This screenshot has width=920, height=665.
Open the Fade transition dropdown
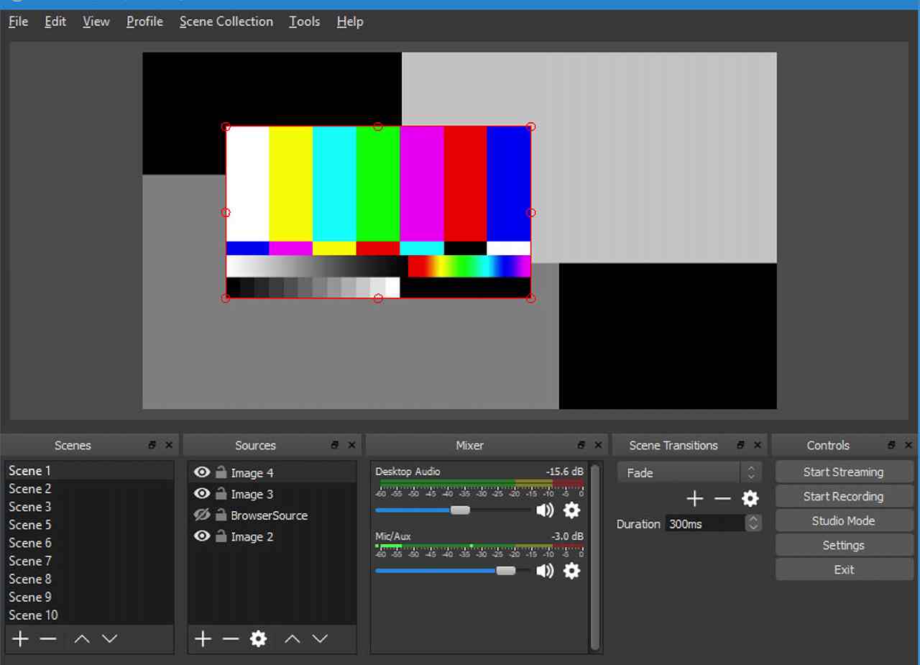point(688,473)
